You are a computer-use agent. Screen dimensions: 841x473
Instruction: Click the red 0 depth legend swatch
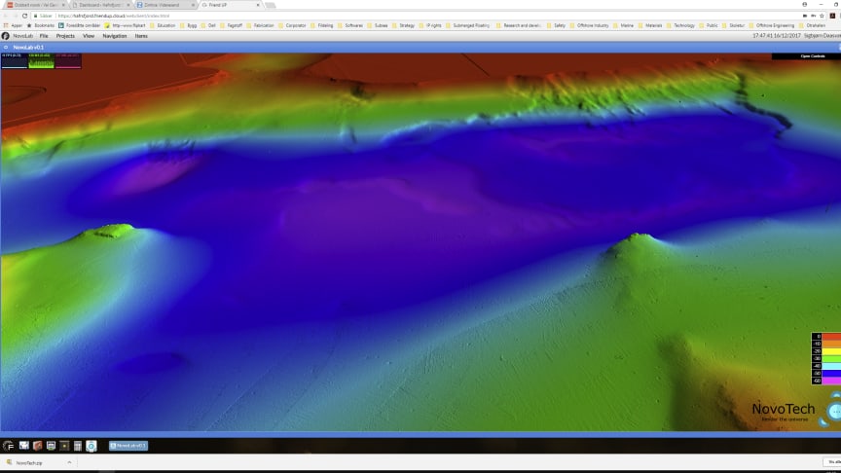[831, 336]
